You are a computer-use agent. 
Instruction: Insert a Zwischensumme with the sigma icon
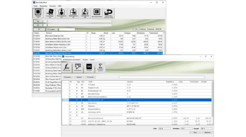100,68
